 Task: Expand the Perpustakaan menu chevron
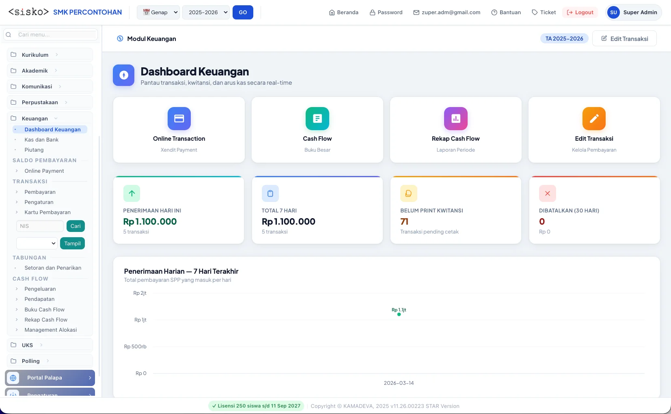[x=66, y=102]
